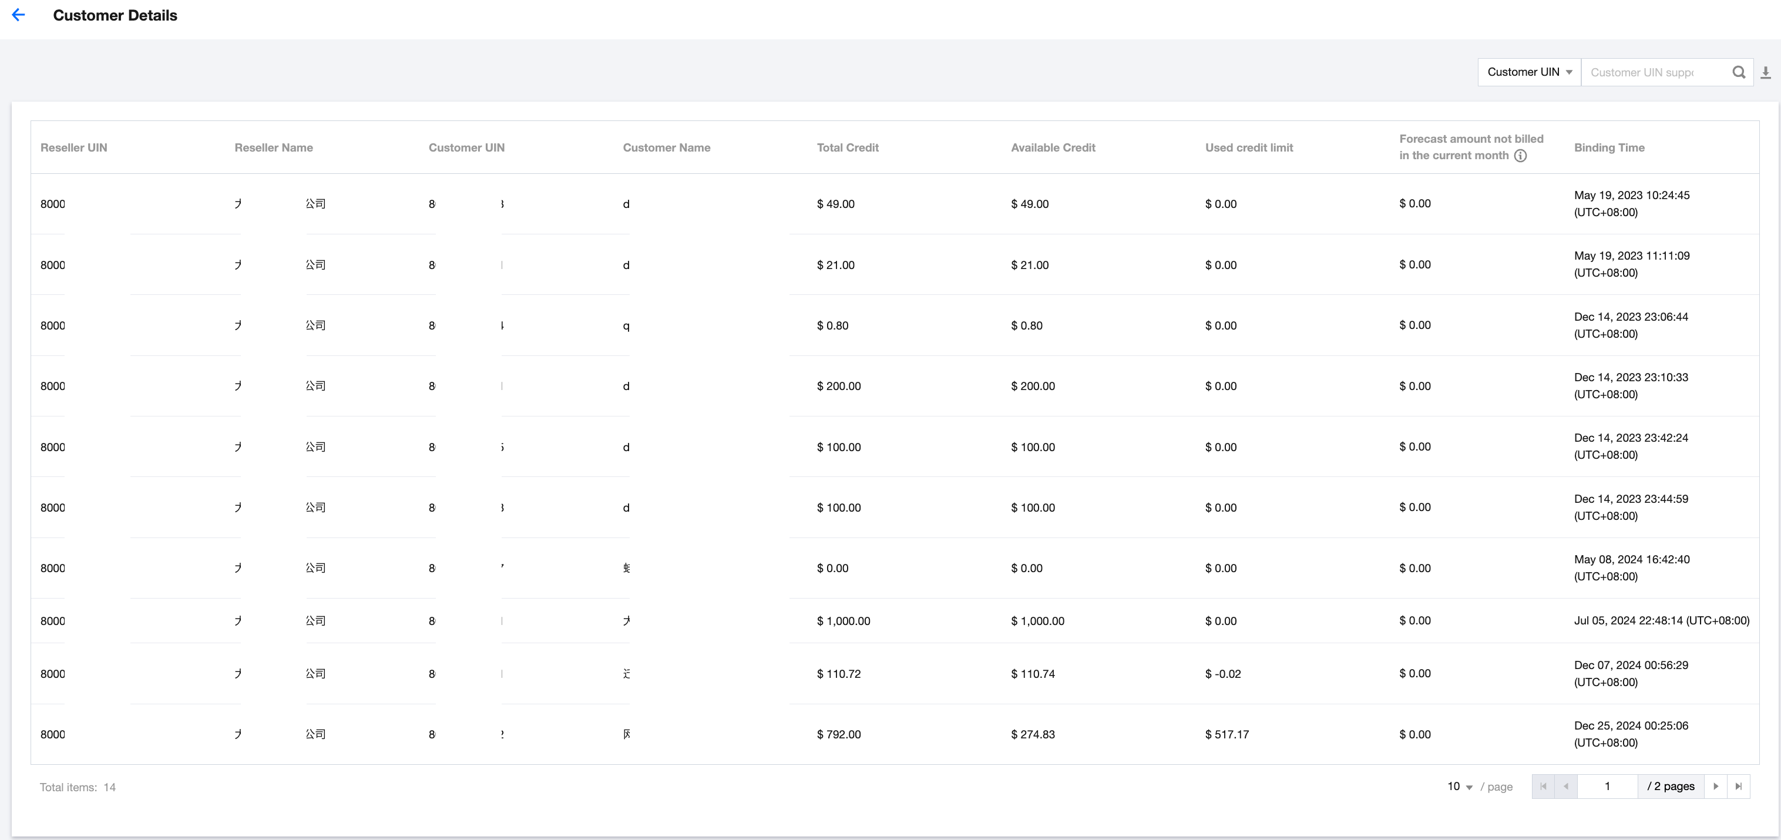Go to the next page
The width and height of the screenshot is (1781, 840).
[x=1715, y=786]
